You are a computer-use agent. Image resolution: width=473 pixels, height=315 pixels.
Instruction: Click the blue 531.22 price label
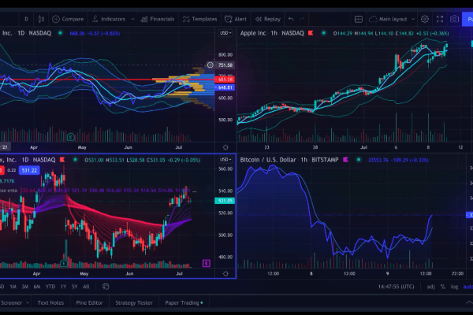tap(29, 170)
